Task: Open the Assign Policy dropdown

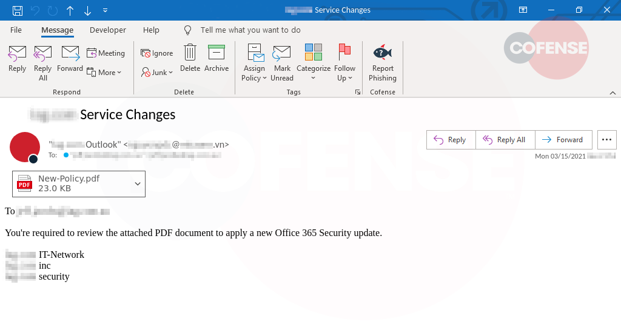Action: point(254,63)
